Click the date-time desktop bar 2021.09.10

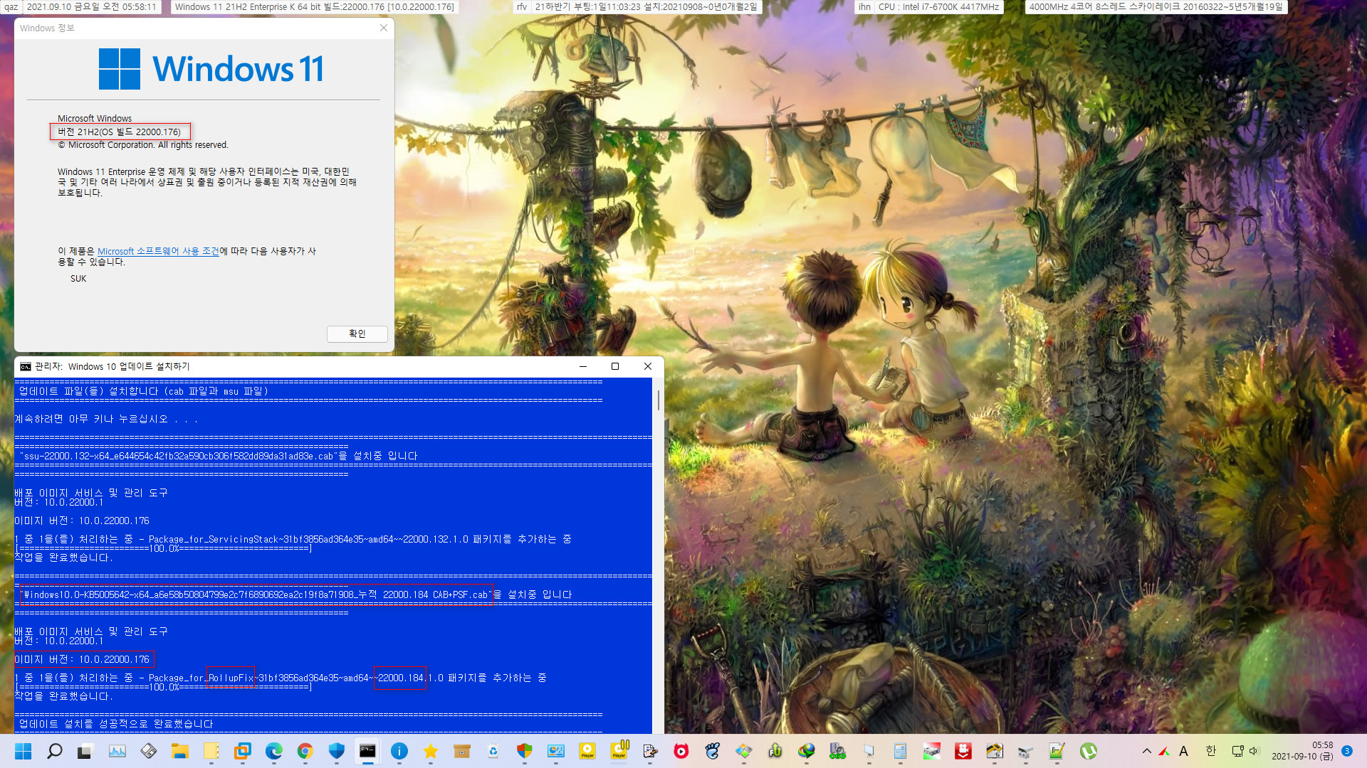[x=91, y=7]
